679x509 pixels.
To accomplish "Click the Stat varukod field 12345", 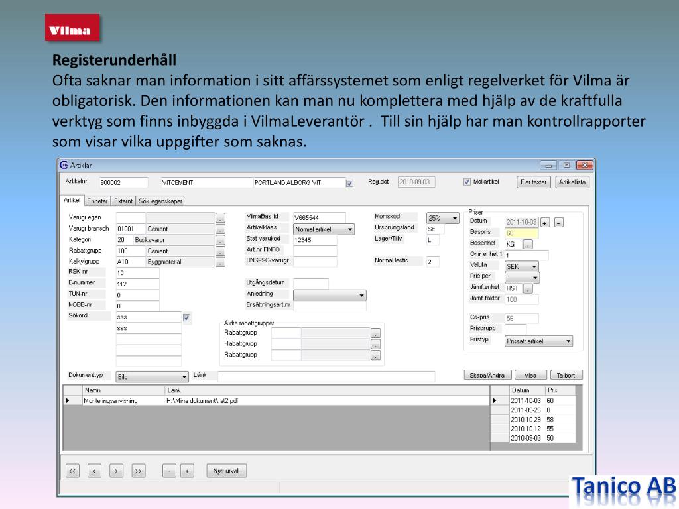I will 315,240.
